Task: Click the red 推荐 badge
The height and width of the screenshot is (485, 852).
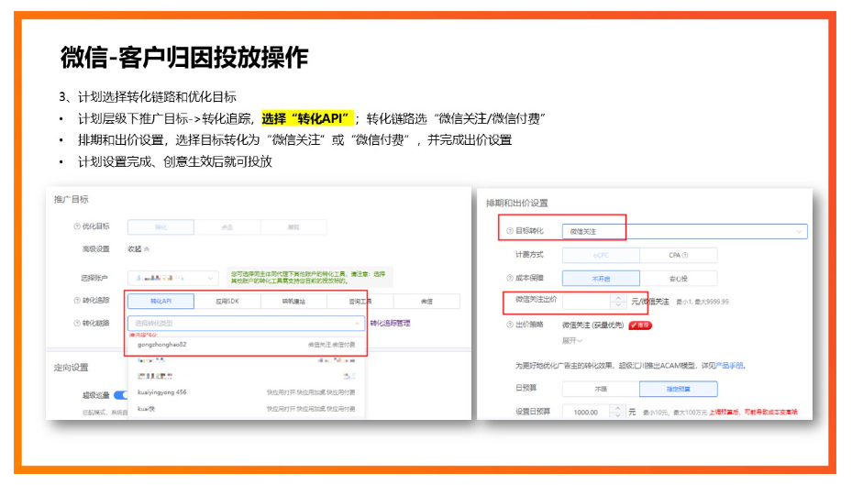Action: (x=640, y=325)
